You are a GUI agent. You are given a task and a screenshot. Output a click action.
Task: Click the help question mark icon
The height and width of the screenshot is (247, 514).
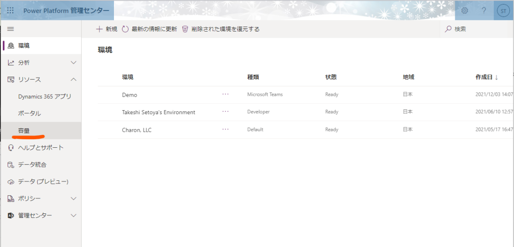click(x=484, y=11)
